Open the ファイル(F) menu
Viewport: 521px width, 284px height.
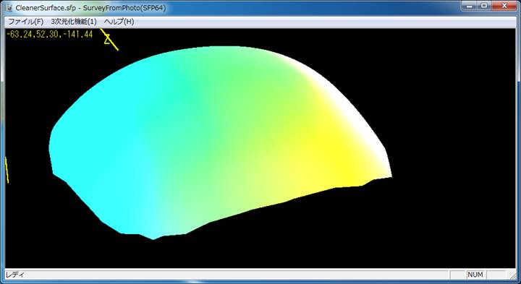25,22
